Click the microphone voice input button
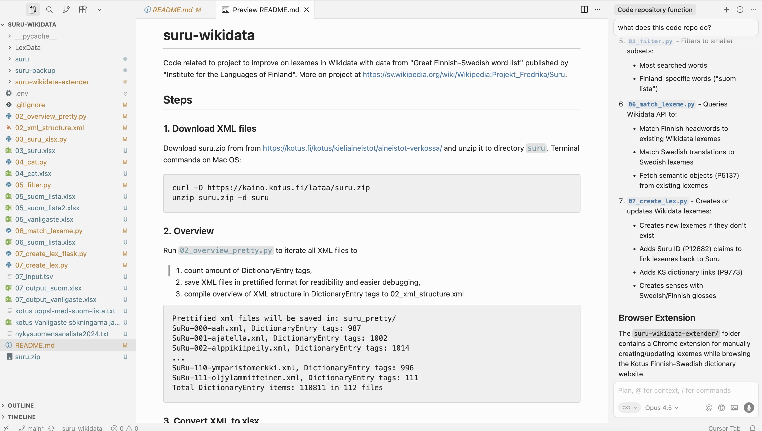 (x=748, y=408)
